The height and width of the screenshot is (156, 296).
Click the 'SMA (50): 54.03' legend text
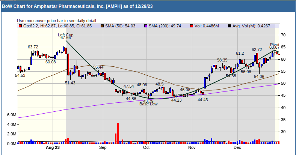(120, 26)
